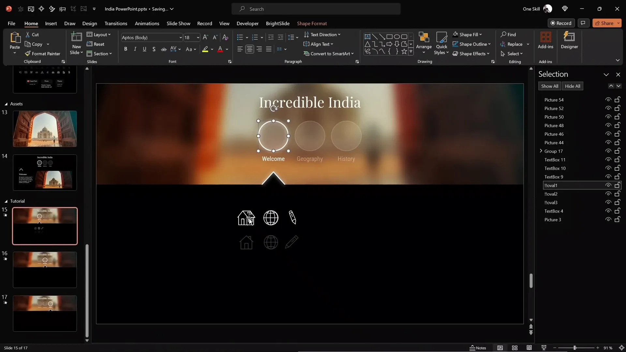The height and width of the screenshot is (352, 626).
Task: Open the comments pane icon
Action: tap(583, 23)
